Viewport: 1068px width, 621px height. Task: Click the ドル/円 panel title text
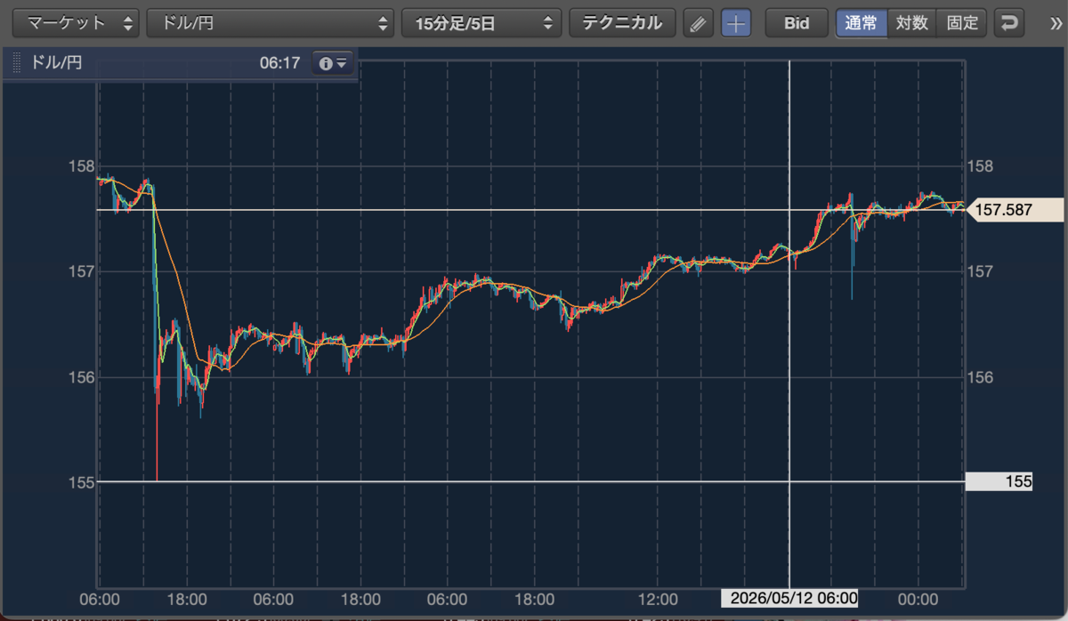[56, 64]
